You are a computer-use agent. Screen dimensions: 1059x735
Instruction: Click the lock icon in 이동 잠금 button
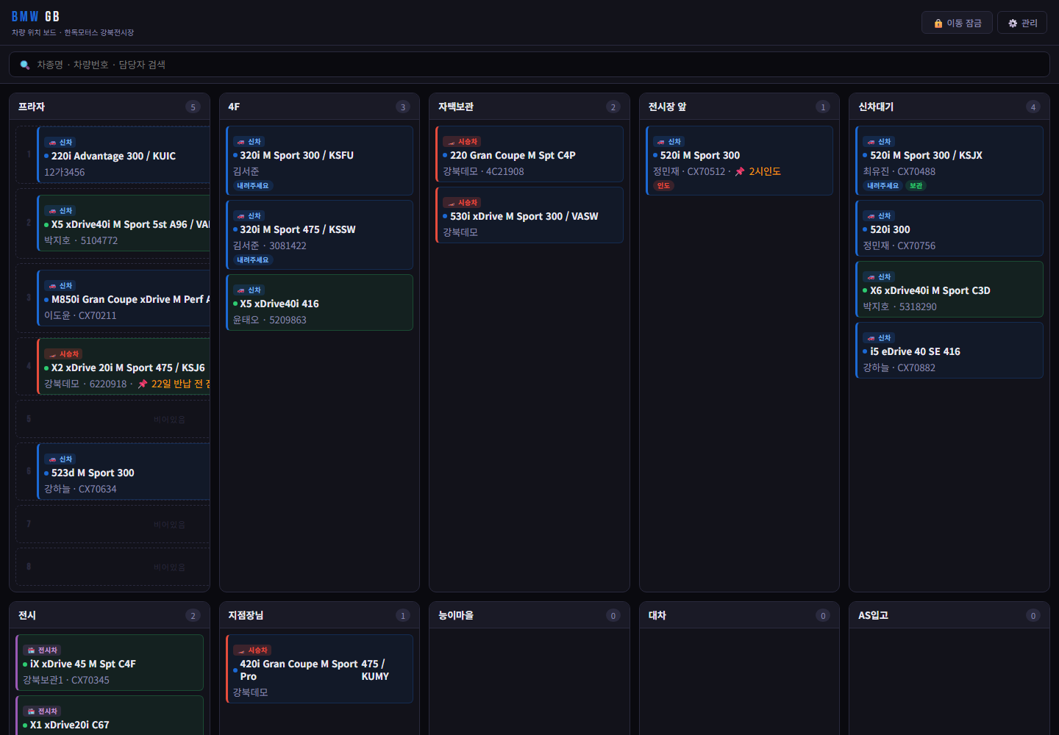tap(938, 24)
